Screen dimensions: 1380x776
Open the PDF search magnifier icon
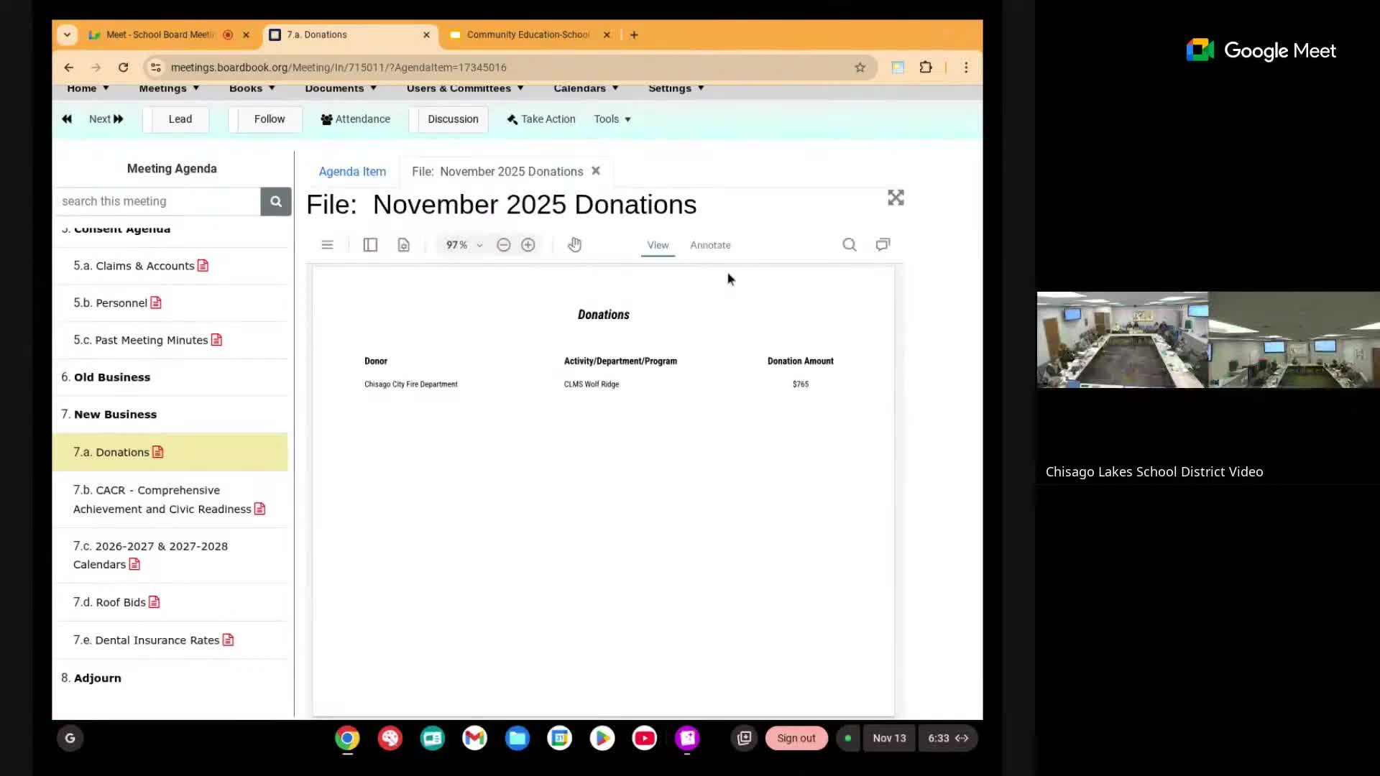point(850,245)
